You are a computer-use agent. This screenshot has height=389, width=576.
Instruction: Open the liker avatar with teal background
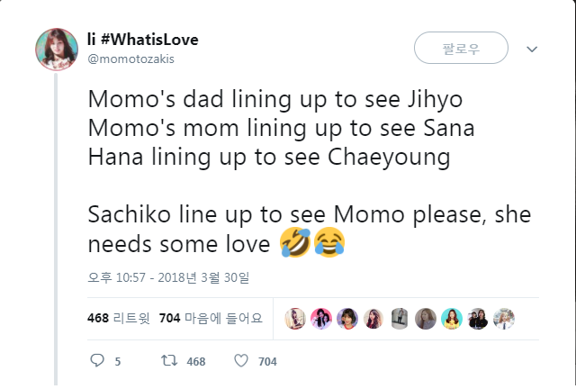(x=452, y=318)
